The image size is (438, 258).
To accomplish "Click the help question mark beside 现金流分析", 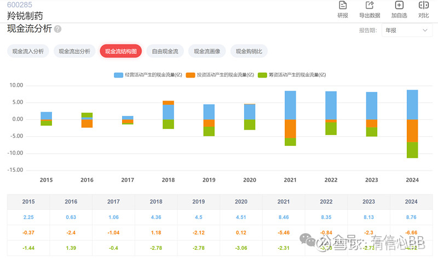I will (x=58, y=30).
